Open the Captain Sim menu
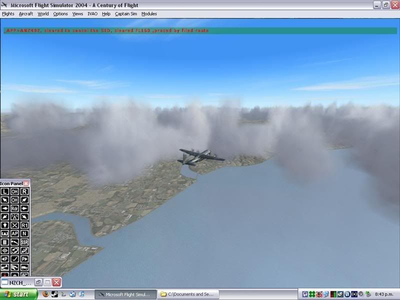 coord(125,14)
